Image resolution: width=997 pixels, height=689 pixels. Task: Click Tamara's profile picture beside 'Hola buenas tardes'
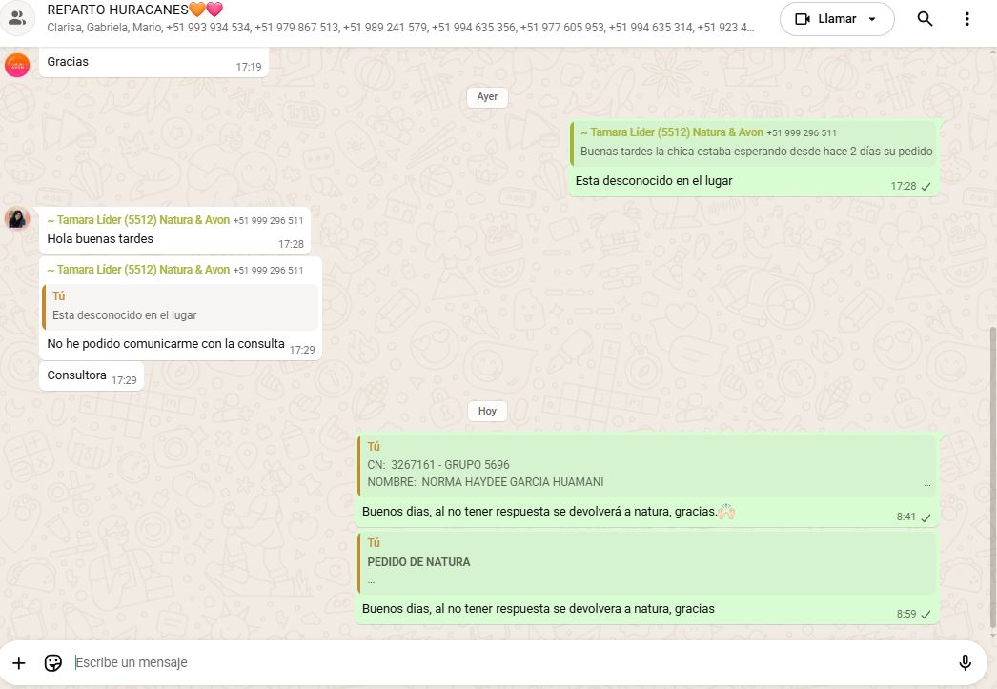pos(17,219)
